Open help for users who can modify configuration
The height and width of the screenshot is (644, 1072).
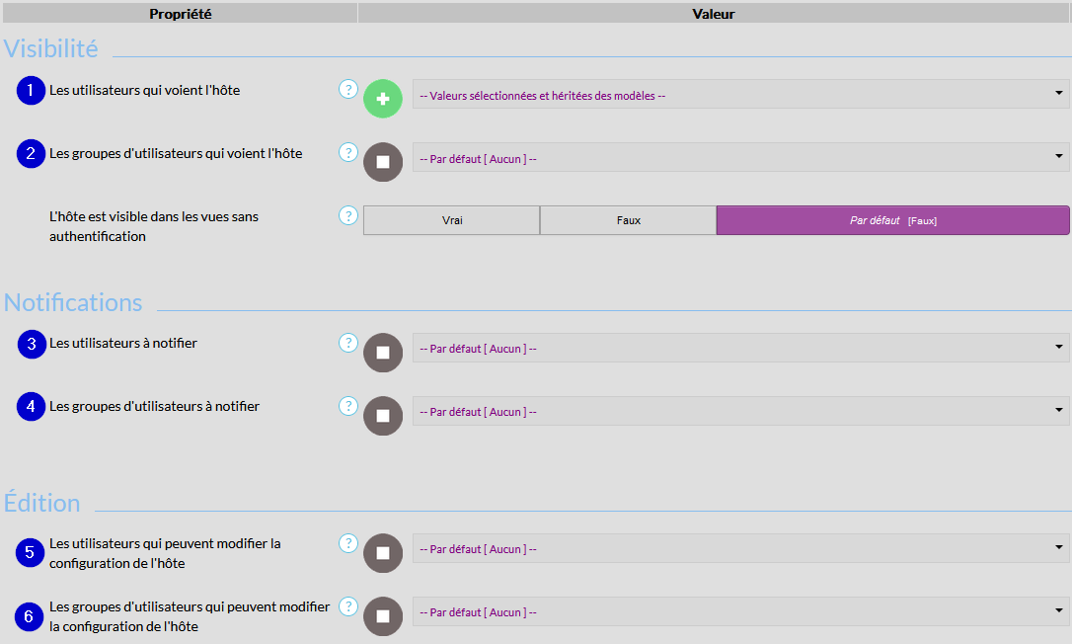[347, 543]
